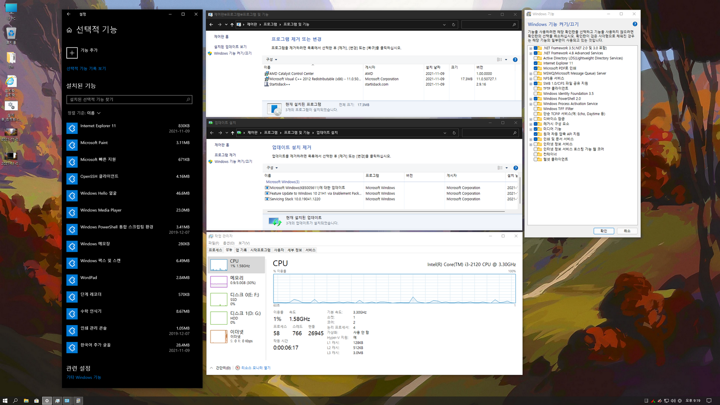Click the 한국어 추가 글꼴 feature icon
This screenshot has height=405, width=720.
coord(72,348)
